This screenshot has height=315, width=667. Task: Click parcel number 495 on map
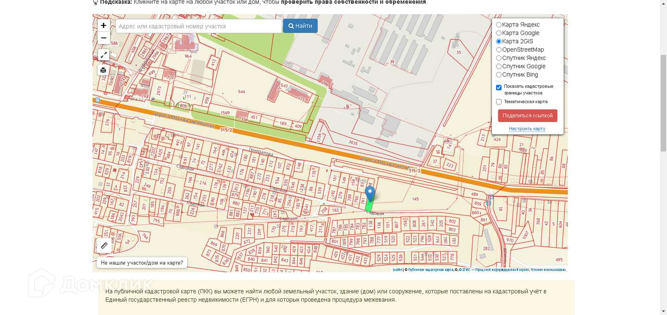point(559,260)
